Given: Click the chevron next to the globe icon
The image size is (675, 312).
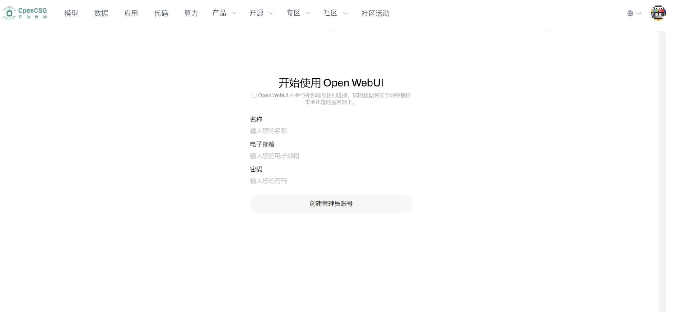Looking at the screenshot, I should [x=638, y=13].
